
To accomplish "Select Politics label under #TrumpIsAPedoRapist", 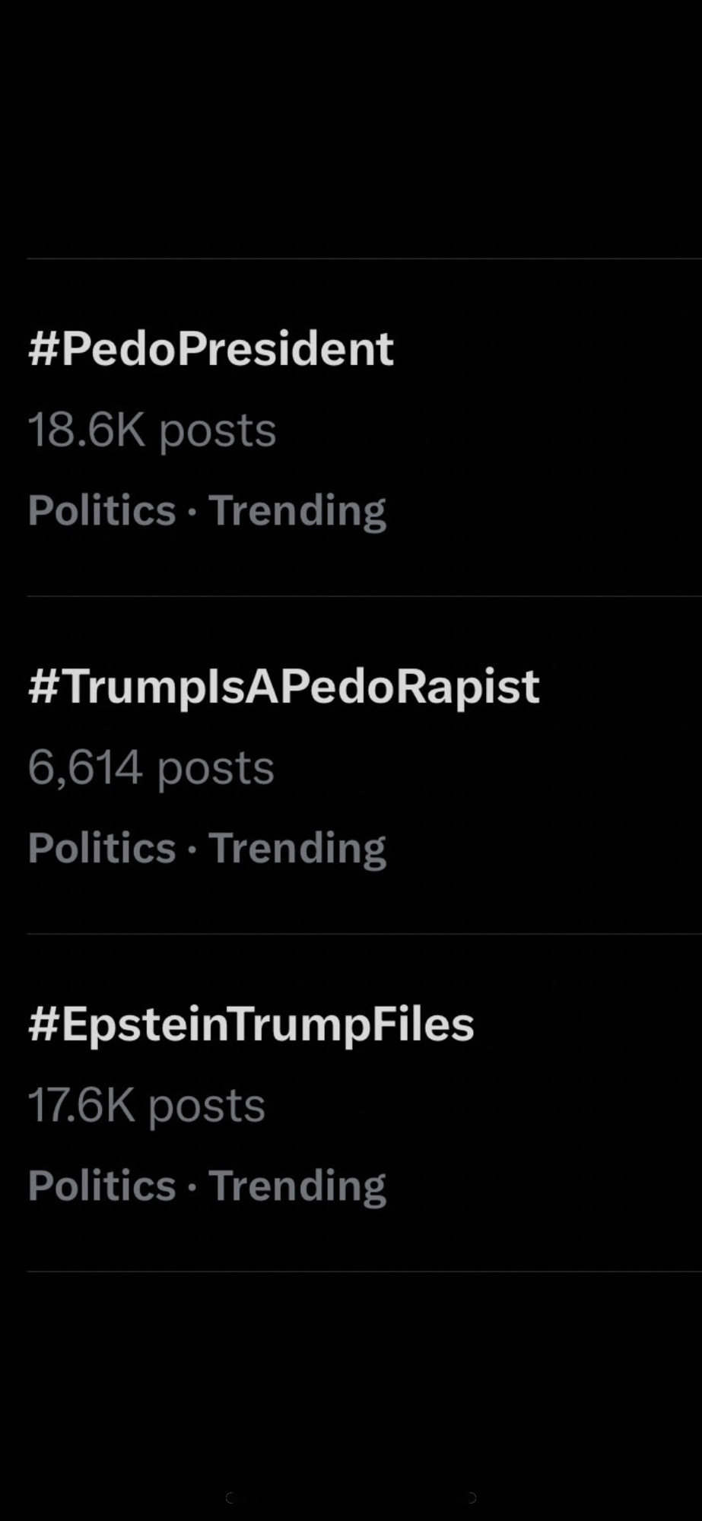I will pos(102,847).
